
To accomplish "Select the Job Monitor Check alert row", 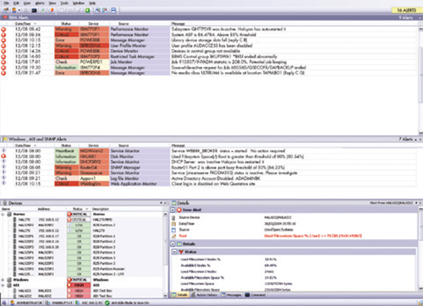I will [209, 62].
